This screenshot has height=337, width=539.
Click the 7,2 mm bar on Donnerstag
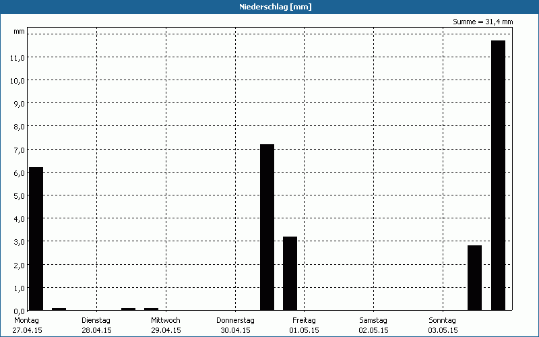267,227
